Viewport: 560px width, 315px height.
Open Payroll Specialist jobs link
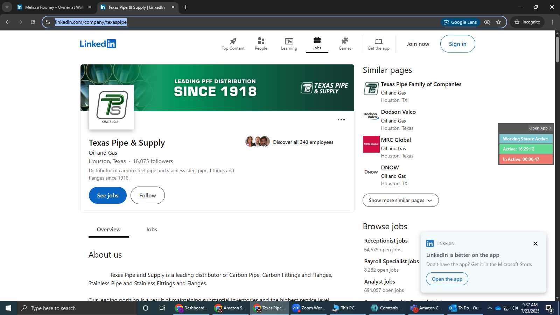pyautogui.click(x=391, y=261)
